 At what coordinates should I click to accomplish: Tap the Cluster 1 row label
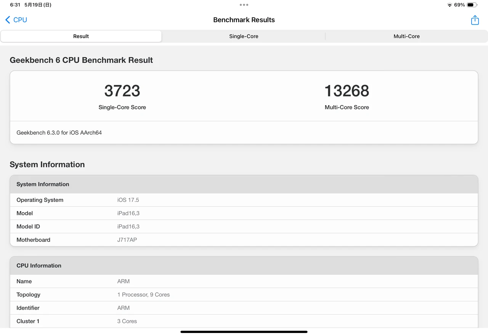point(28,322)
